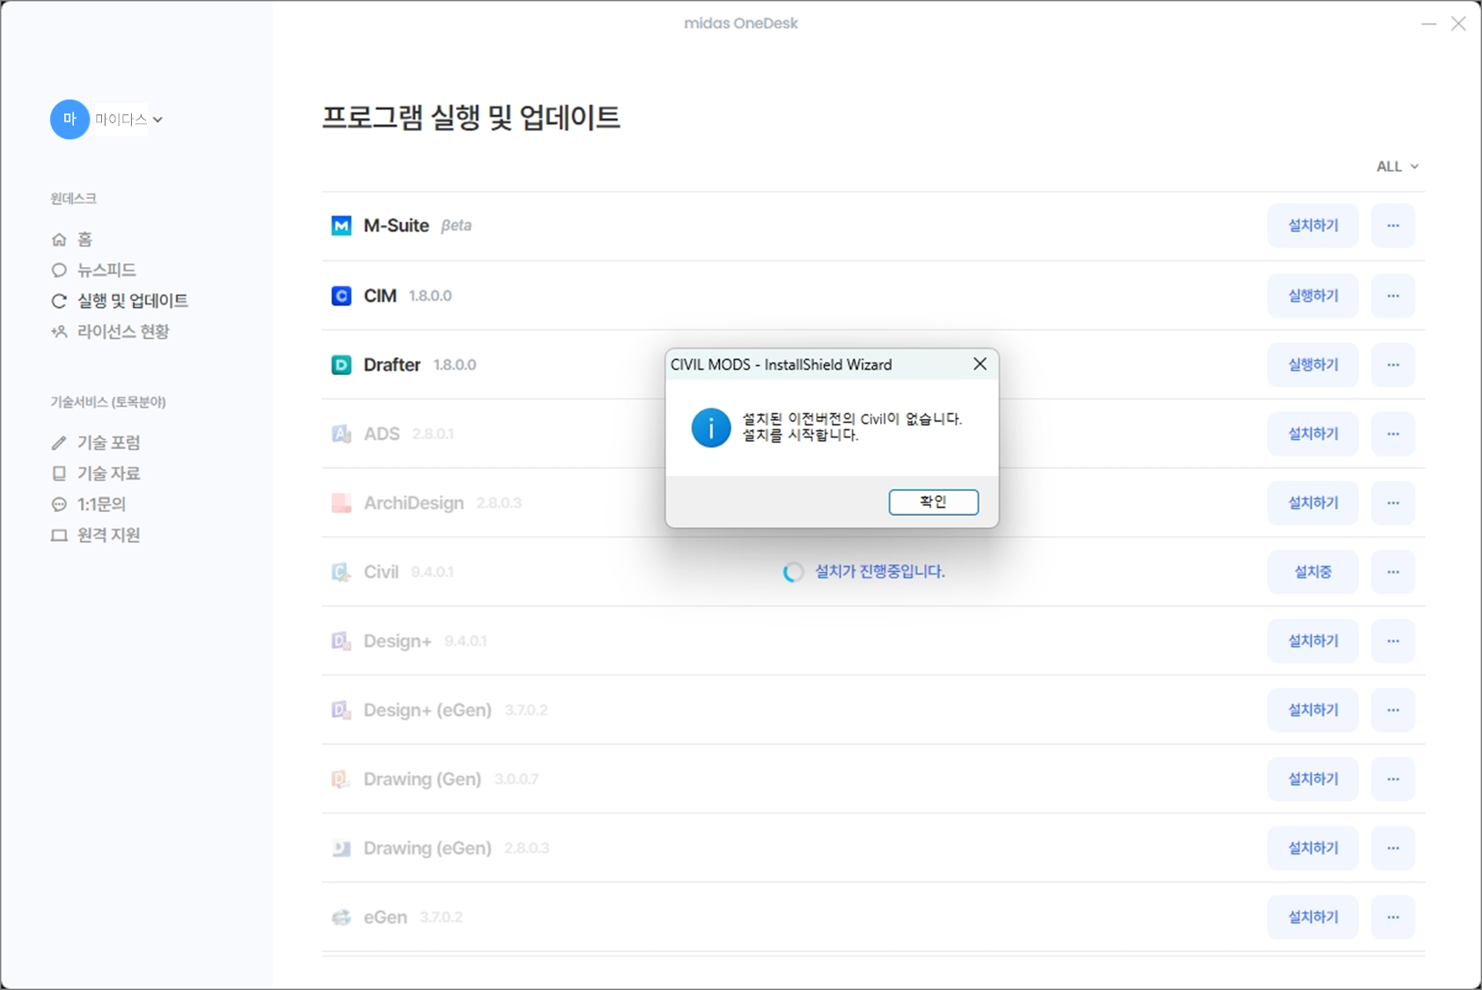Screen dimensions: 1482x990
Task: Click 확인 in the InstallShield dialog
Action: point(934,502)
